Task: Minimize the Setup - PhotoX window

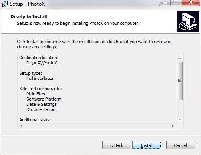Action: tap(165, 3)
